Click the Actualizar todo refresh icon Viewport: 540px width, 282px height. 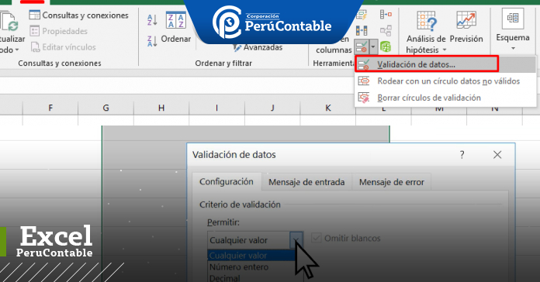coord(9,22)
